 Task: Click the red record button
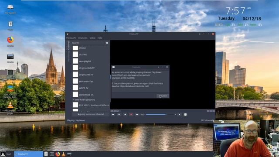click(131, 114)
